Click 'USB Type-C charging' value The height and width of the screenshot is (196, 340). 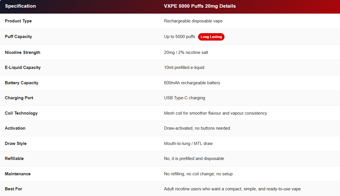pos(184,98)
